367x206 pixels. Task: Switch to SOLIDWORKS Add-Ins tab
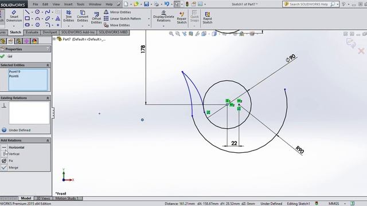point(78,32)
